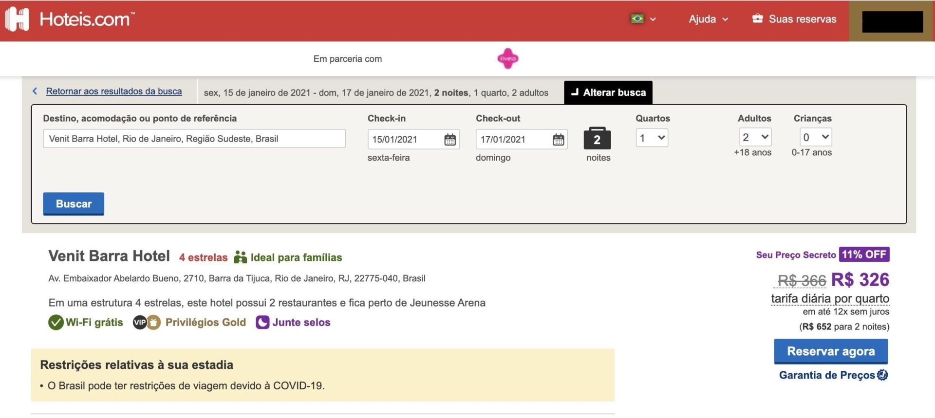Open the Quartos dropdown

point(652,138)
